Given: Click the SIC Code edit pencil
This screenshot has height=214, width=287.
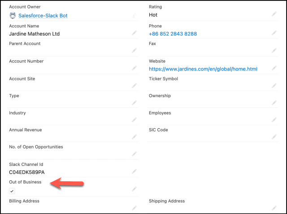Looking at the screenshot, I should (274, 137).
